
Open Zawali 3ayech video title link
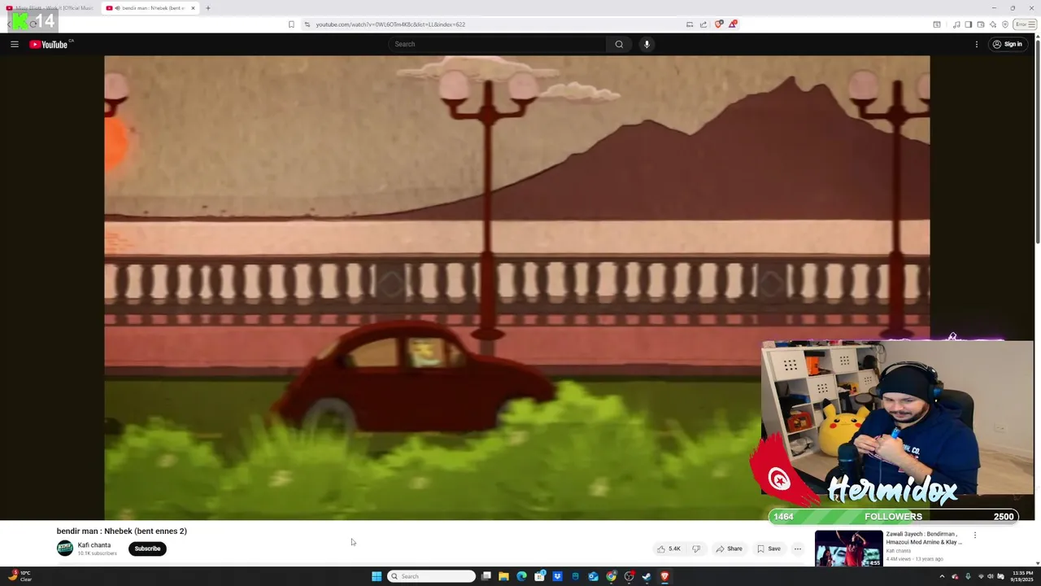point(924,538)
